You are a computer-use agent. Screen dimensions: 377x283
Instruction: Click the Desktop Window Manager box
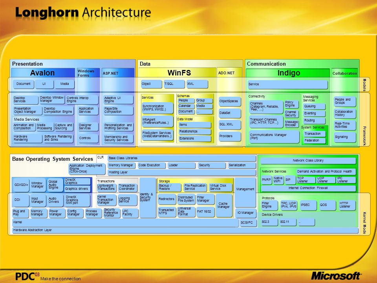coord(52,99)
